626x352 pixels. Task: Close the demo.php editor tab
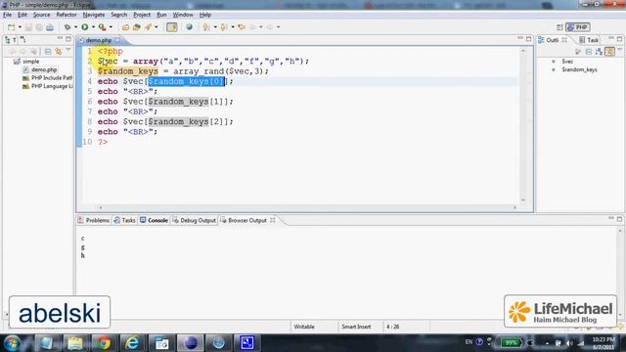tap(117, 40)
